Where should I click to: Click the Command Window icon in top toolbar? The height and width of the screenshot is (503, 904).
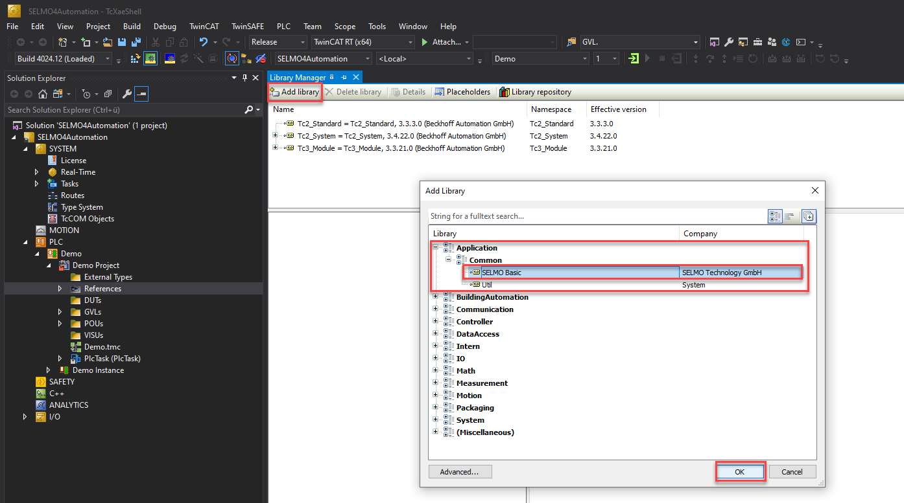[801, 43]
